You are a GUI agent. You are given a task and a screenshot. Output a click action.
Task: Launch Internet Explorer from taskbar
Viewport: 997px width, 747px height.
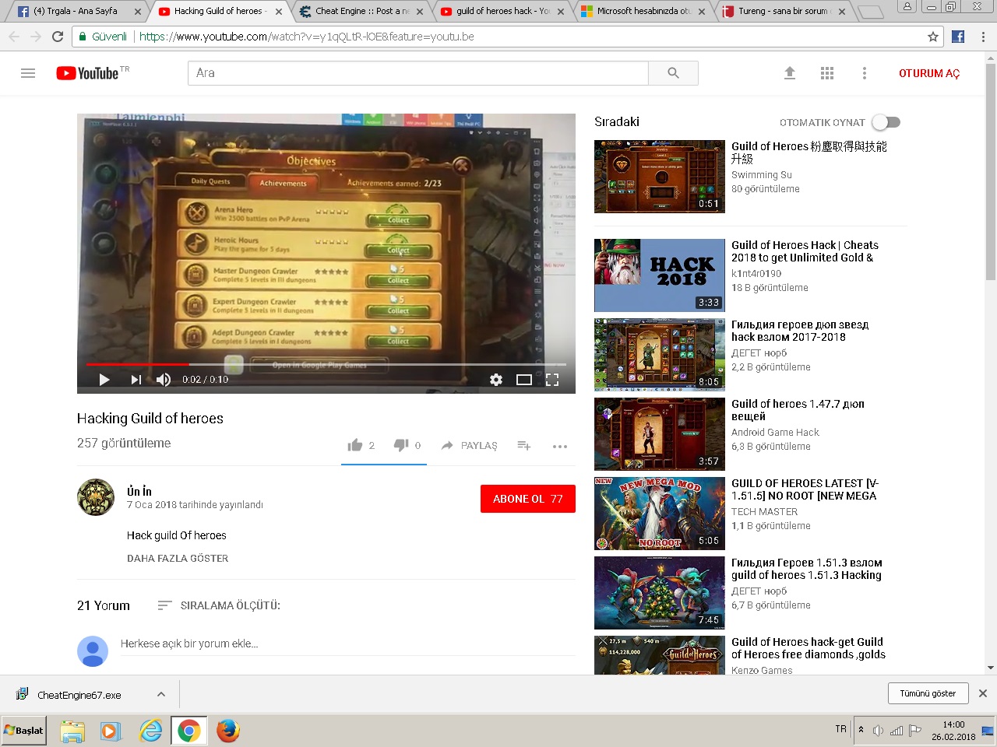click(x=150, y=731)
